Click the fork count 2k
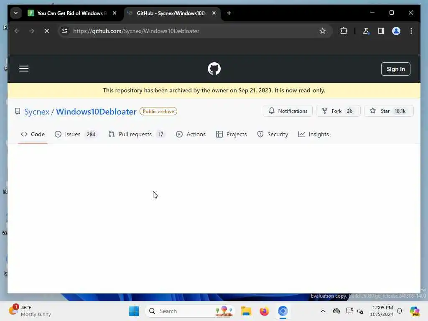The image size is (428, 321). click(x=349, y=111)
